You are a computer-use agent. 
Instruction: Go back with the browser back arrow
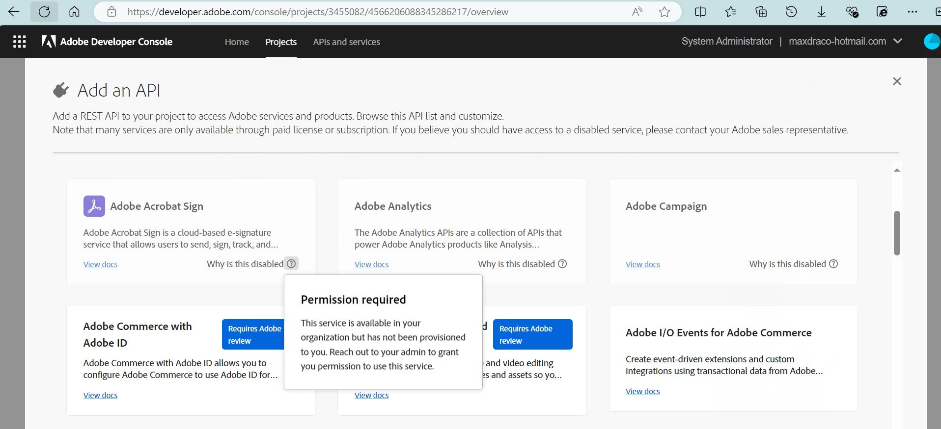coord(14,12)
